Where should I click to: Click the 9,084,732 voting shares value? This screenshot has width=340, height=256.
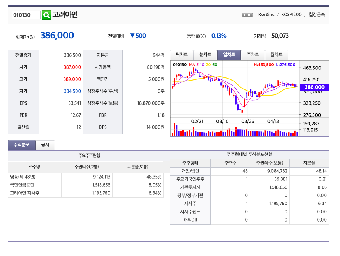[277, 171]
